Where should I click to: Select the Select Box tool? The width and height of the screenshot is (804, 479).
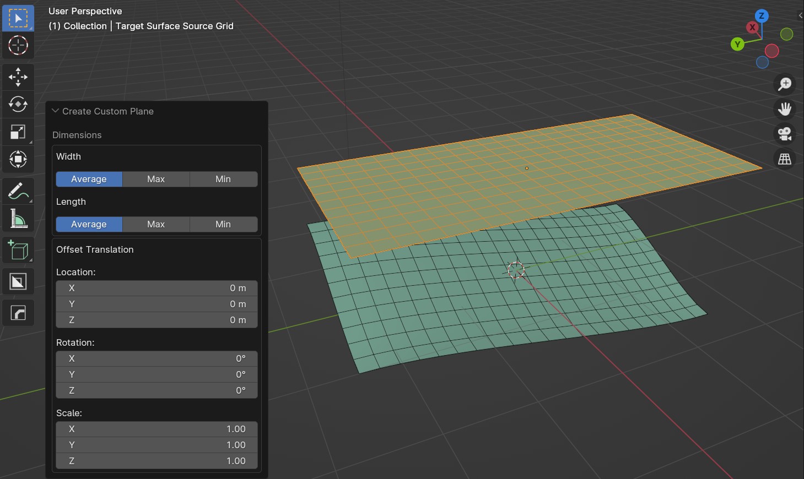pyautogui.click(x=18, y=18)
